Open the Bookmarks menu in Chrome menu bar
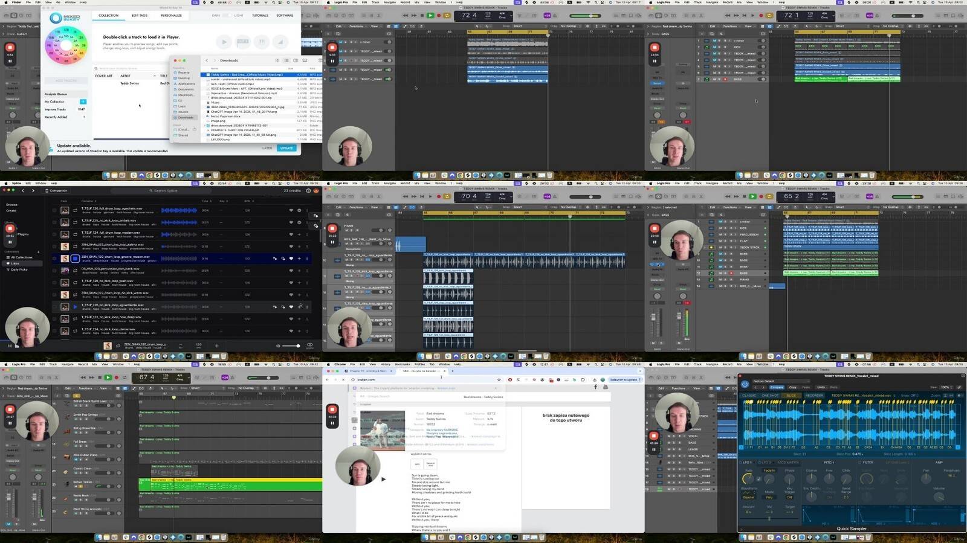 pos(403,364)
